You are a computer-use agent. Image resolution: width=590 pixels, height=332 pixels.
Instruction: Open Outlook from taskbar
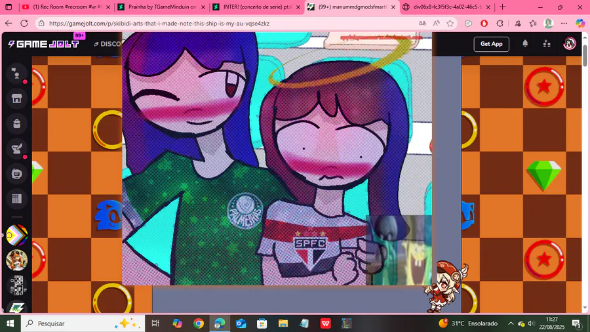point(241,323)
